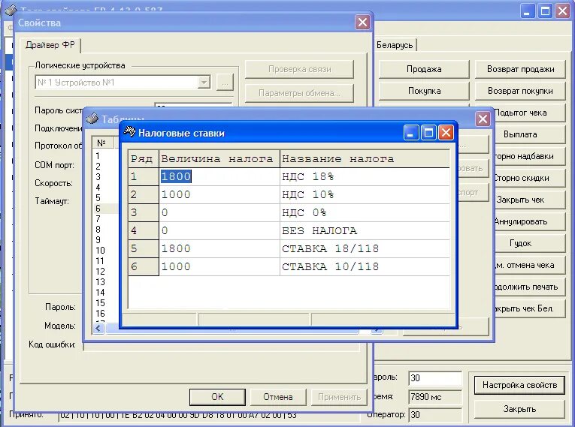This screenshot has width=575, height=427.
Task: Select the НДС 10% tax name cell
Action: 365,194
